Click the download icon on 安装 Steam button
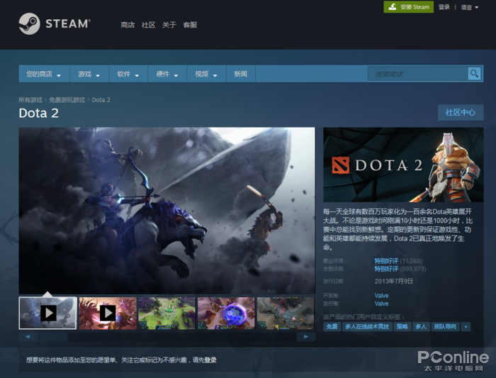This screenshot has height=378, width=496. click(x=393, y=7)
